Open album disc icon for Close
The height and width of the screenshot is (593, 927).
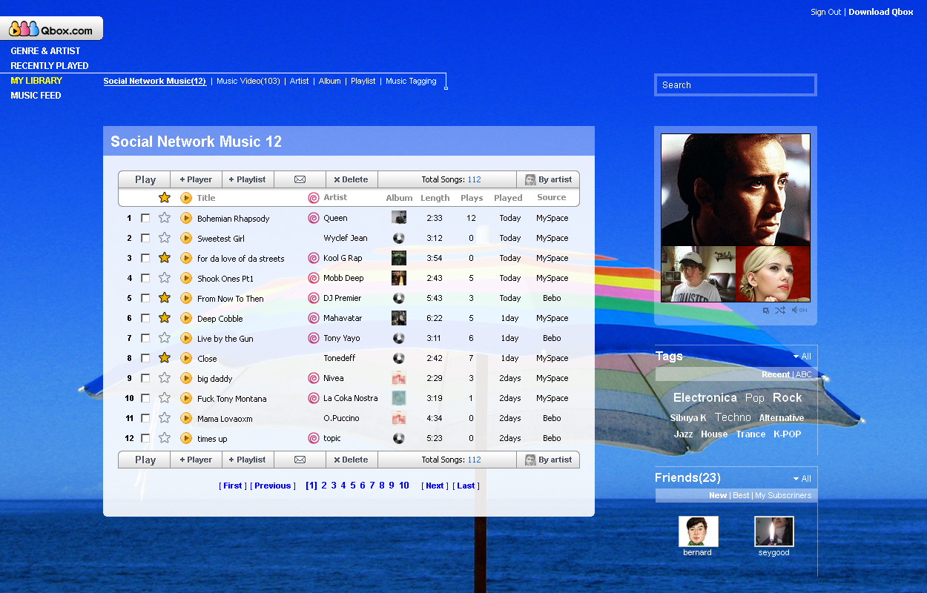tap(399, 358)
